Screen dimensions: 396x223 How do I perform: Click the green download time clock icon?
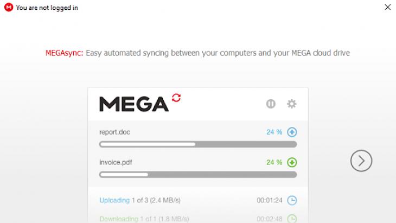[x=292, y=219]
